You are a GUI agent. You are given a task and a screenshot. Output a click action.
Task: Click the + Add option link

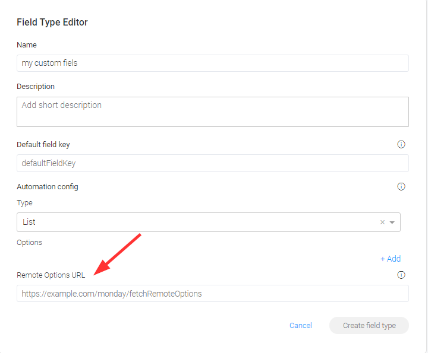[391, 259]
